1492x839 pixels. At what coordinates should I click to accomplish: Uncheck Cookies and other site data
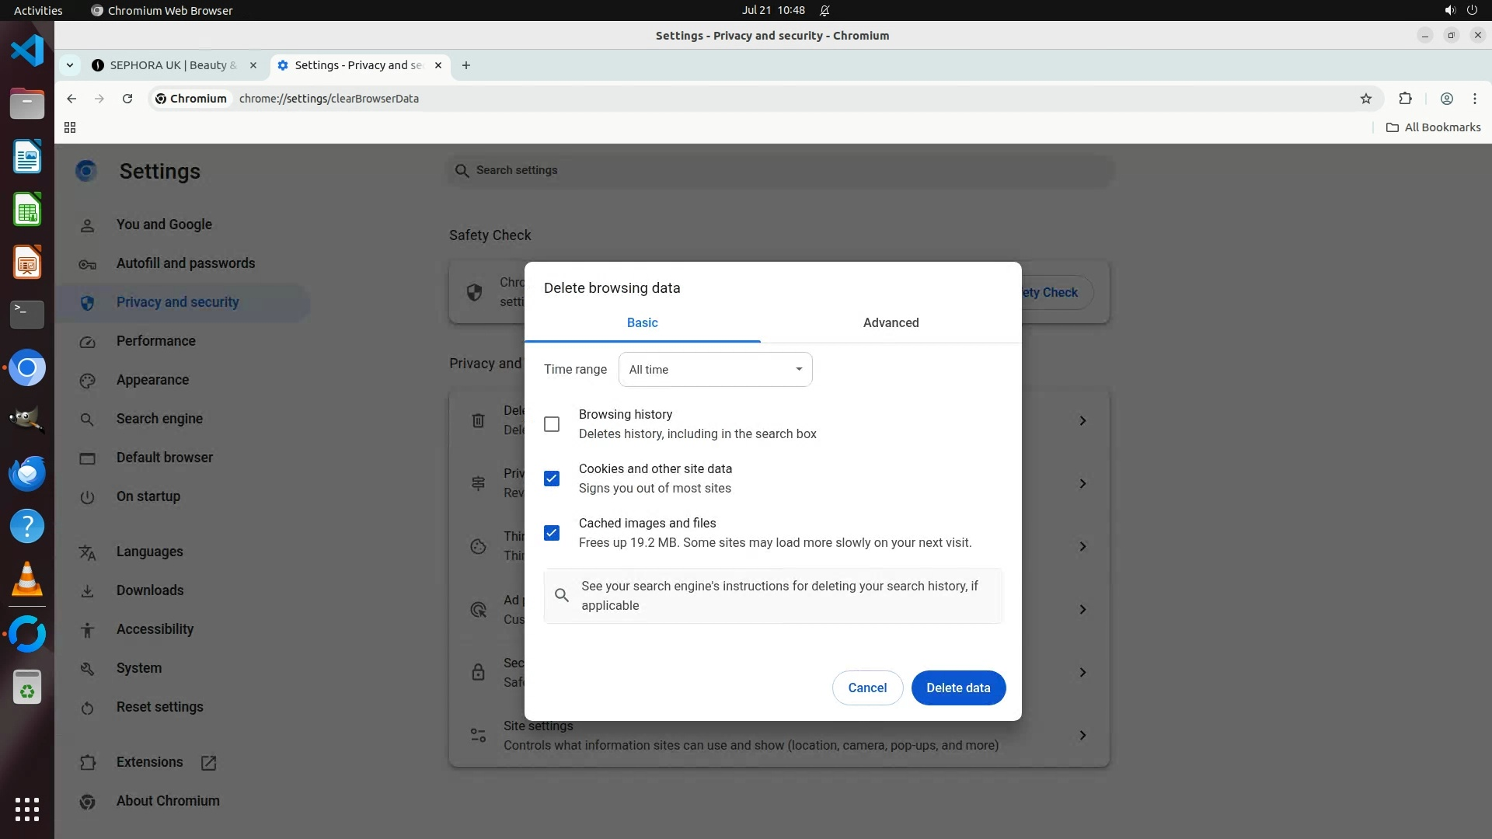(552, 479)
